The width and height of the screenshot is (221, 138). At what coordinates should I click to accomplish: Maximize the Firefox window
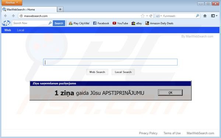(x=208, y=4)
